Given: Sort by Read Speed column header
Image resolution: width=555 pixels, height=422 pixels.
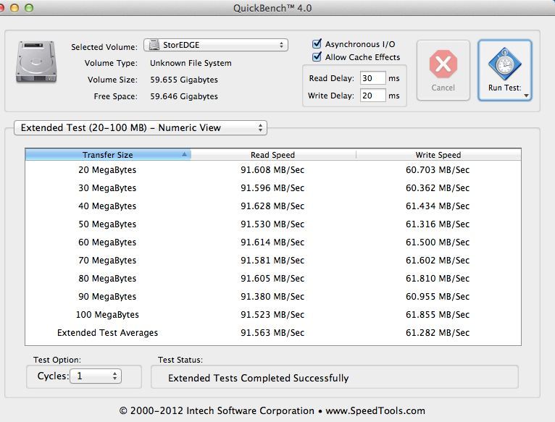Looking at the screenshot, I should click(x=272, y=155).
